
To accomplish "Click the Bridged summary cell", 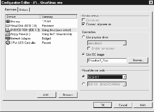I will pyautogui.click(x=46, y=38).
